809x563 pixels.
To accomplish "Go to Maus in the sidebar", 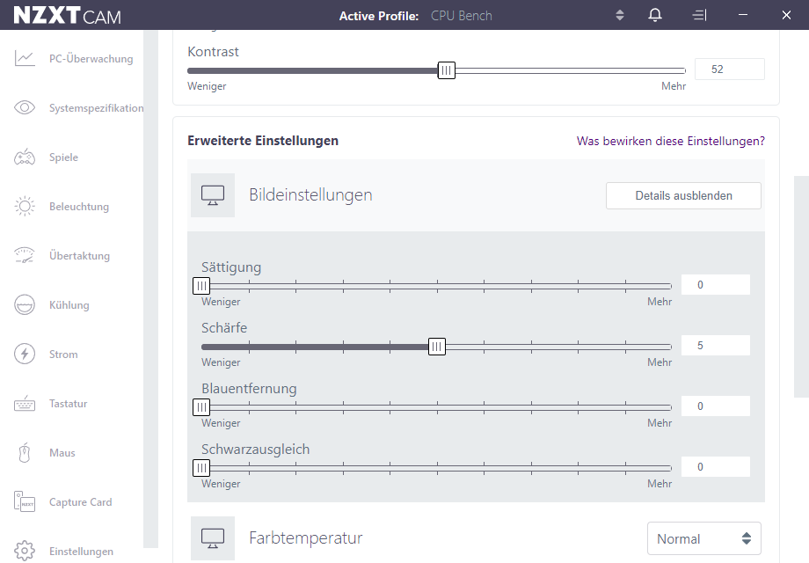I will [62, 452].
